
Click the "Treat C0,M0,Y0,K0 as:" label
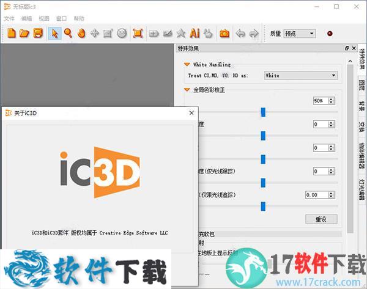click(x=218, y=76)
